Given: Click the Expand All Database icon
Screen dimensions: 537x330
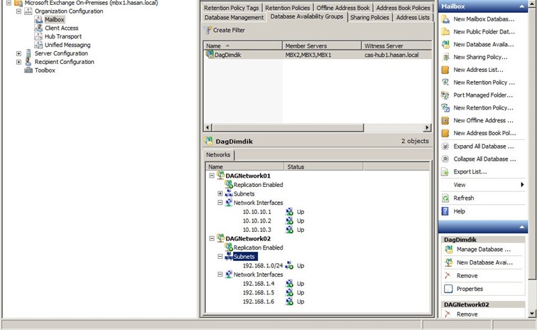Looking at the screenshot, I should (445, 146).
